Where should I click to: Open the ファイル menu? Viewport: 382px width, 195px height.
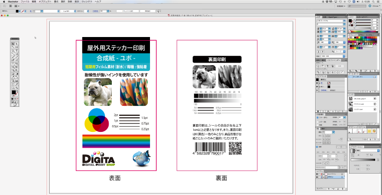(25, 2)
